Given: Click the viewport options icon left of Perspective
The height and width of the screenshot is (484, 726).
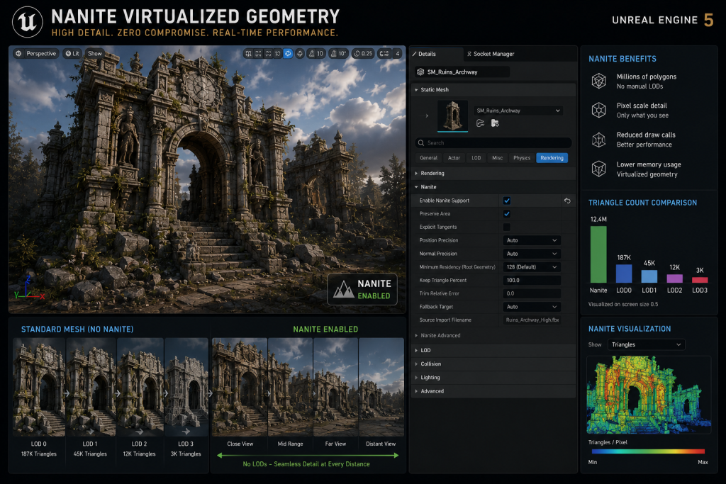Looking at the screenshot, I should (18, 54).
